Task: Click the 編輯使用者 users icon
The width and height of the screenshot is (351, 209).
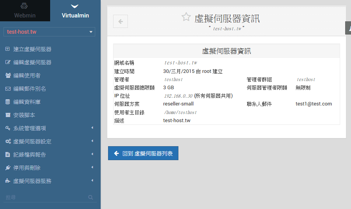Action: (x=8, y=76)
